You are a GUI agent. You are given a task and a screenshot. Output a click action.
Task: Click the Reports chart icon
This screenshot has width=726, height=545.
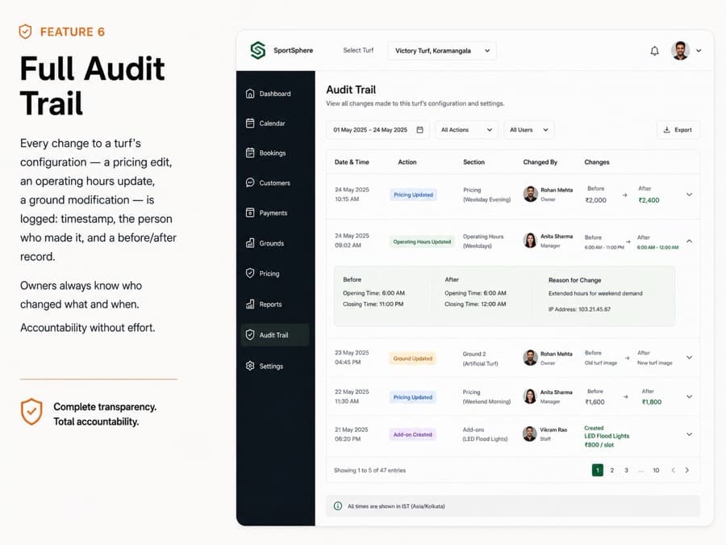coord(250,304)
